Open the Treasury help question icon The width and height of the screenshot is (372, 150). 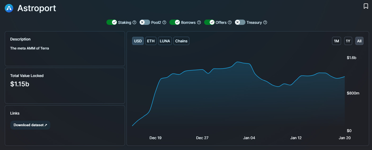click(265, 22)
